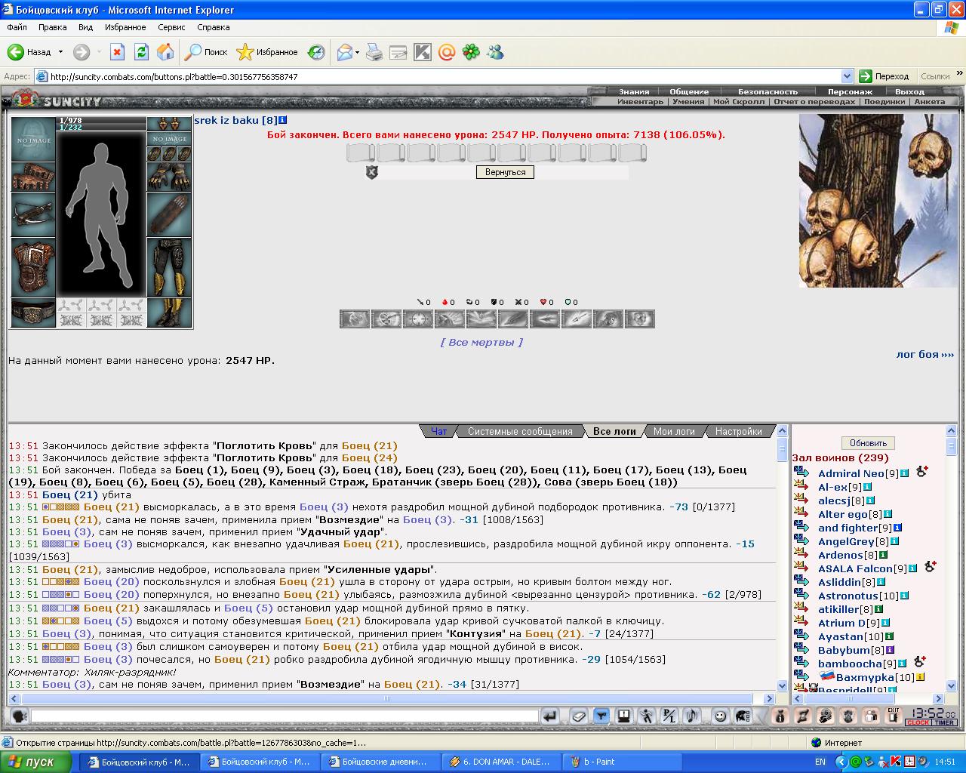Click the sound note icon in chat toolbar
Viewport: 966px width, 773px height.
(x=691, y=716)
